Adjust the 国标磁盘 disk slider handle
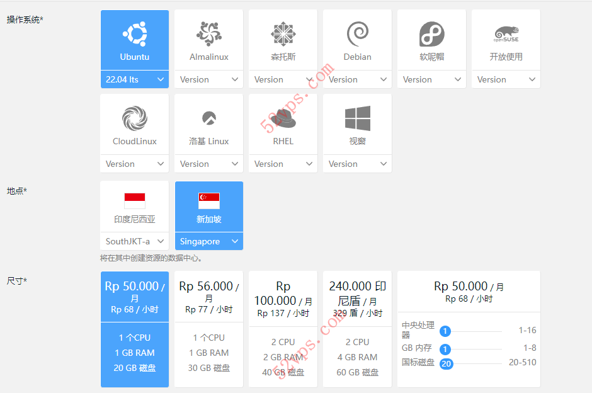Image resolution: width=592 pixels, height=393 pixels. click(x=447, y=364)
